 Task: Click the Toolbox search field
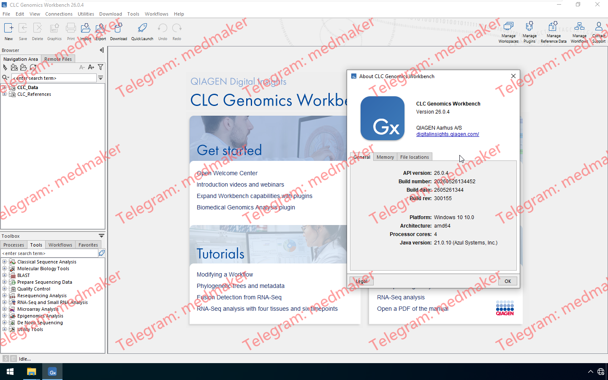(49, 253)
